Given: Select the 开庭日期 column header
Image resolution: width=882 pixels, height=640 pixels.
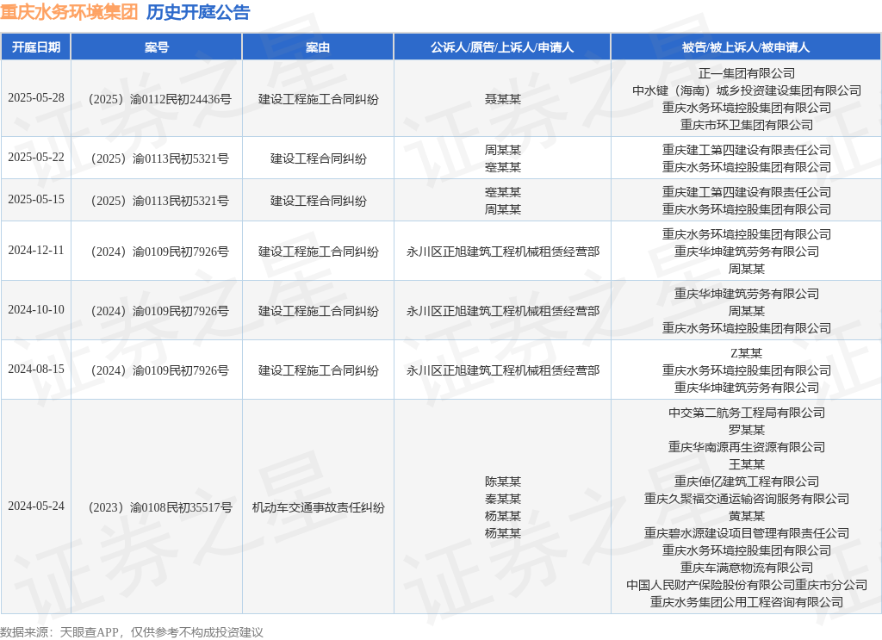Looking at the screenshot, I should [36, 47].
